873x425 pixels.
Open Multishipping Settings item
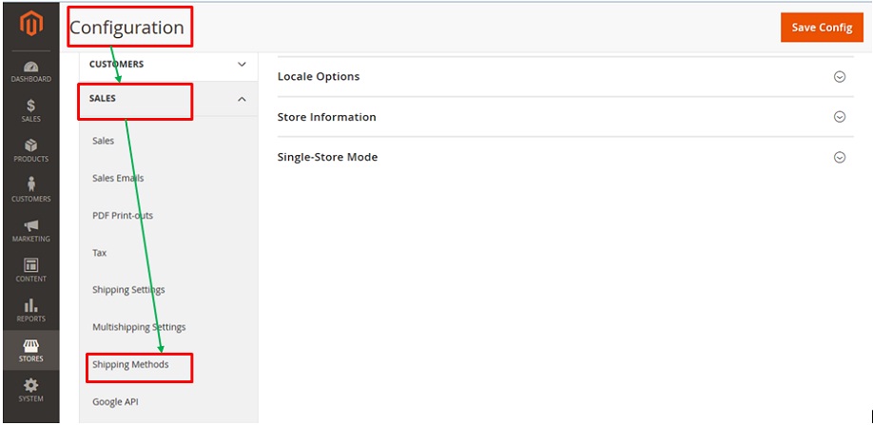click(x=139, y=327)
